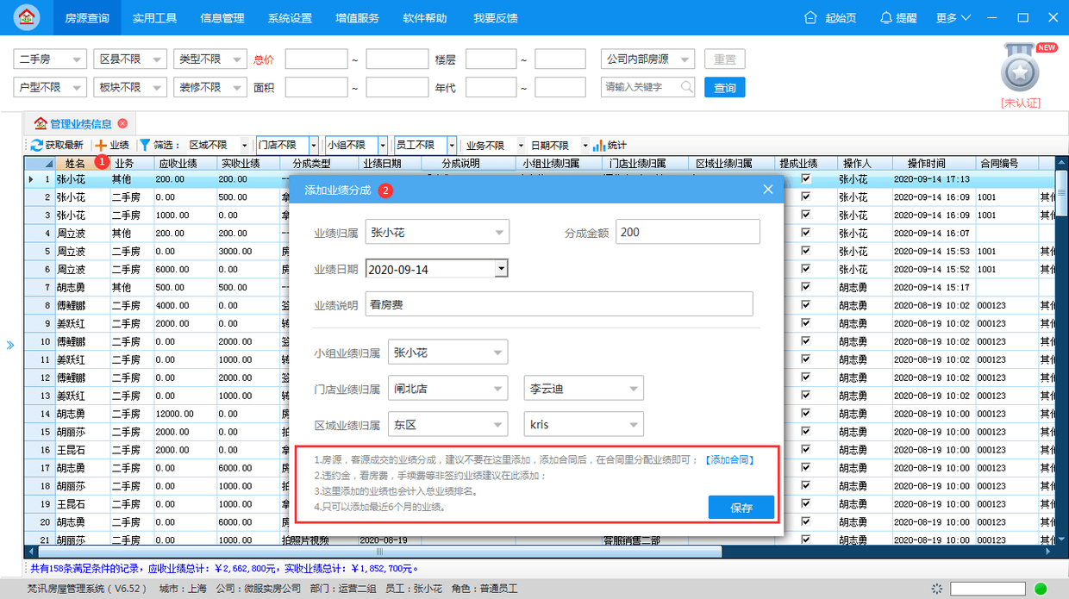Open the 业绩日期 date picker dropdown
This screenshot has height=599, width=1069.
click(x=500, y=269)
